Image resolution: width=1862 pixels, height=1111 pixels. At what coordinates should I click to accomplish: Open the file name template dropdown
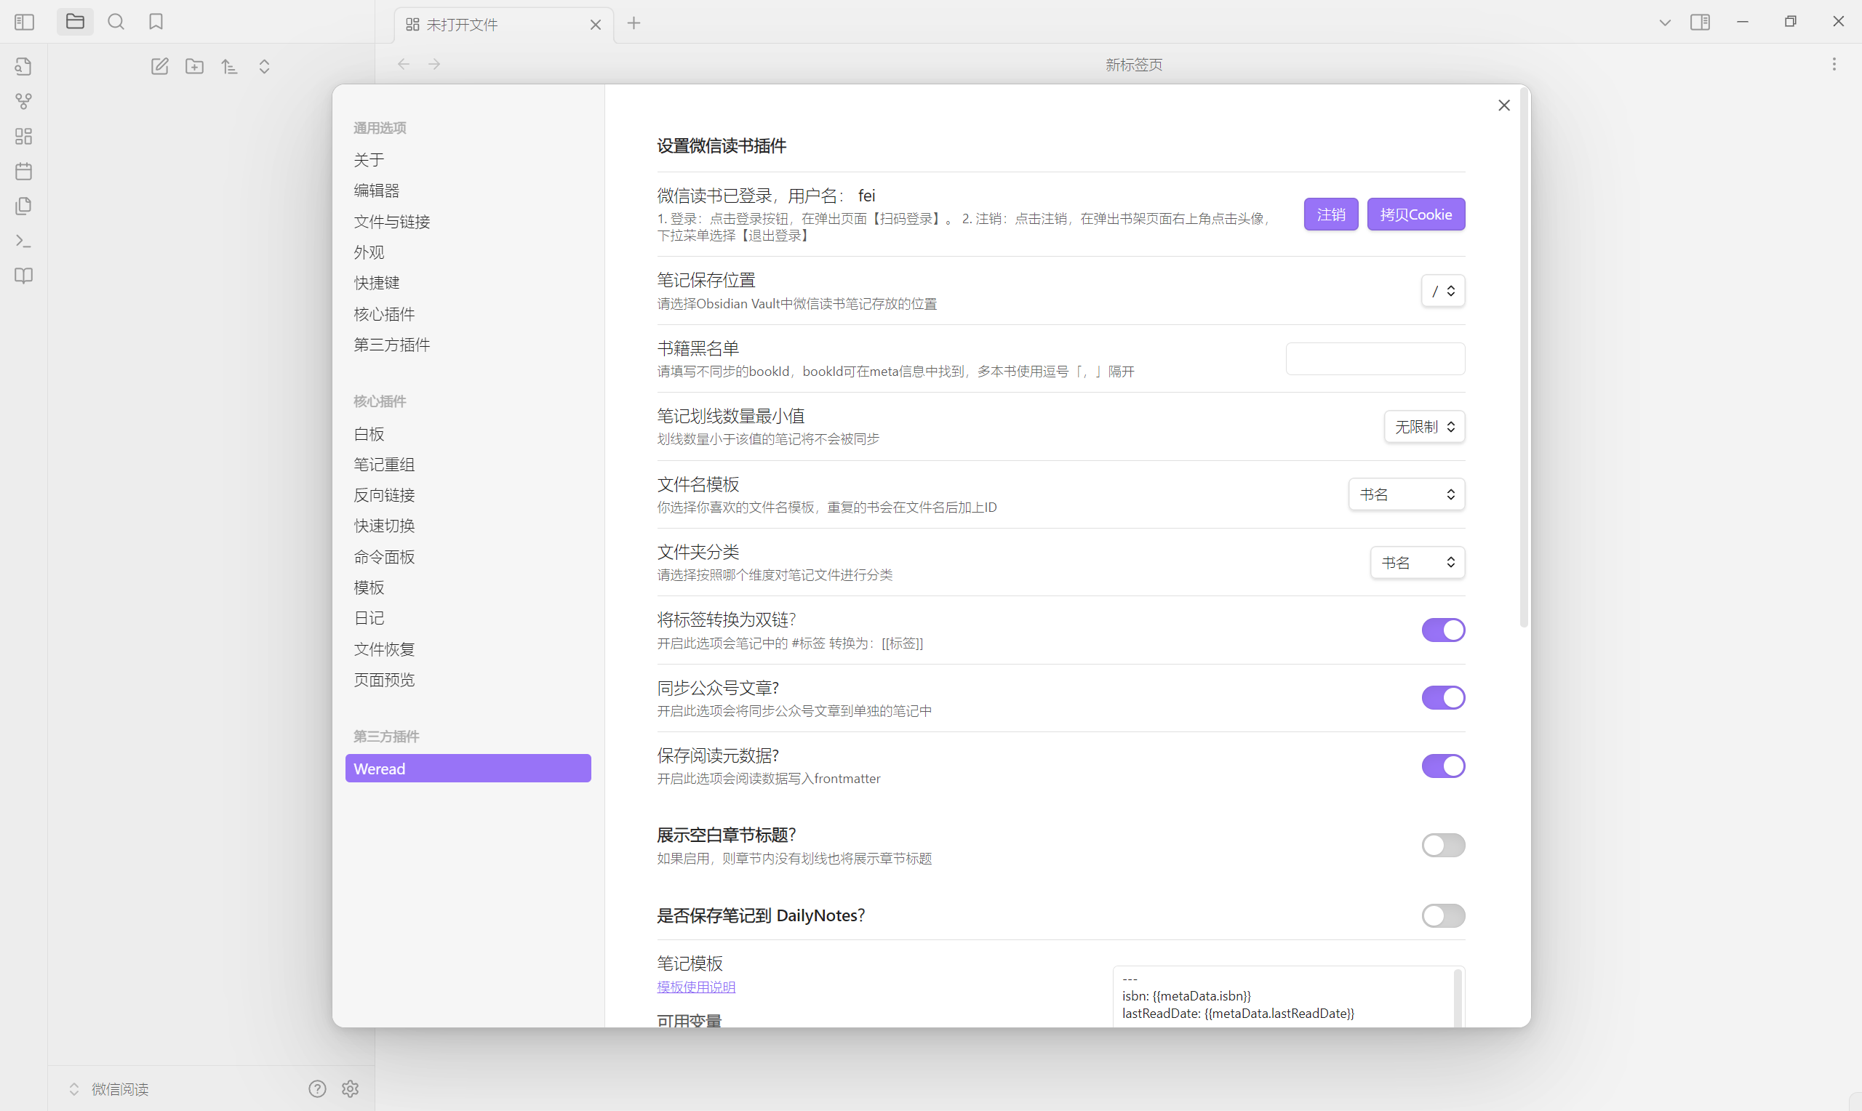click(x=1406, y=495)
